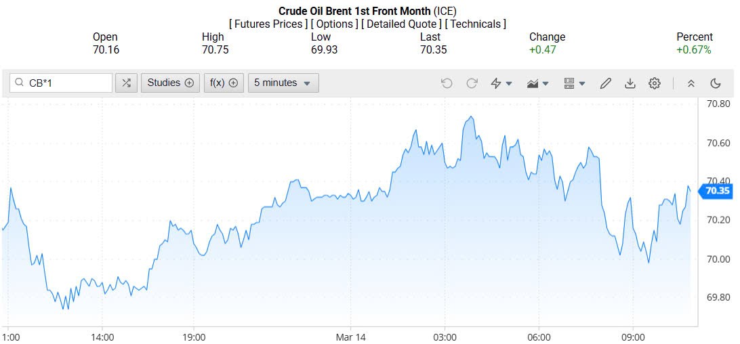Image resolution: width=740 pixels, height=344 pixels.
Task: Redo the chart change
Action: [x=472, y=83]
